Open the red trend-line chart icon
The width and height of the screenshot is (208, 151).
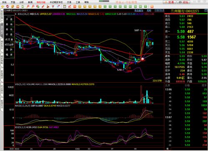click(70, 6)
